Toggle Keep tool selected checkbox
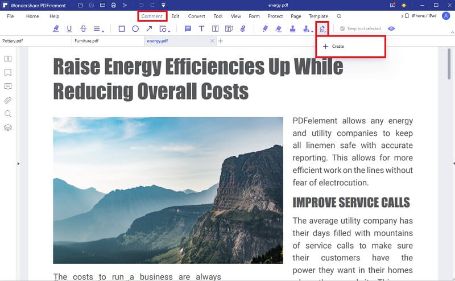The width and height of the screenshot is (455, 281). [342, 28]
